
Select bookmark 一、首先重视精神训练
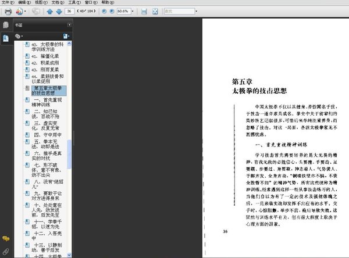coord(47,102)
